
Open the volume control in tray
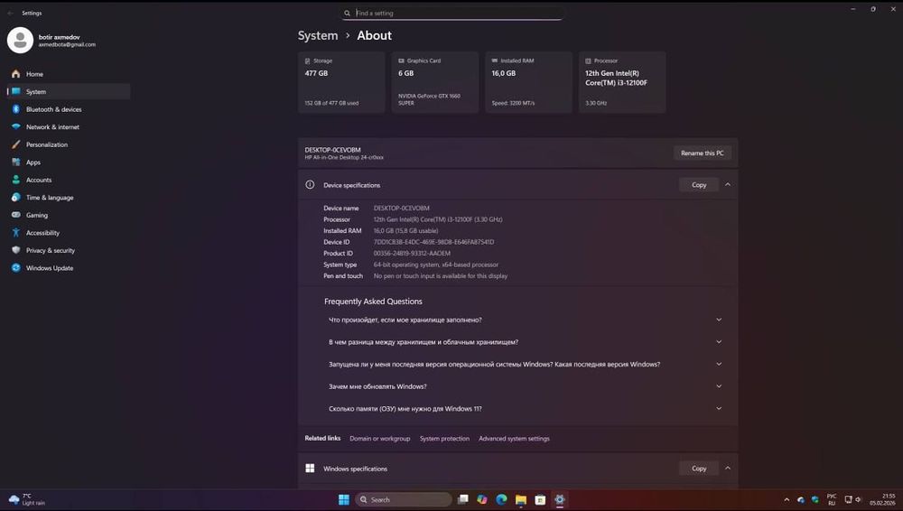click(x=858, y=499)
